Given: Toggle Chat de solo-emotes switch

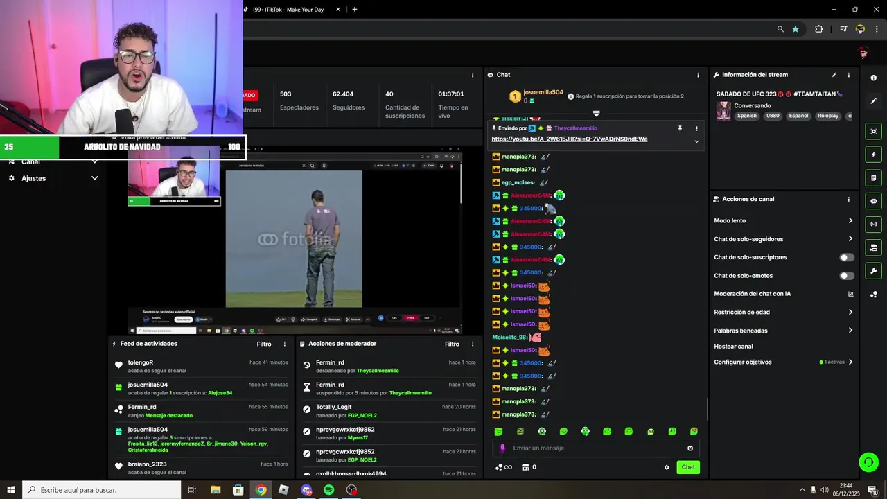Looking at the screenshot, I should tap(847, 276).
